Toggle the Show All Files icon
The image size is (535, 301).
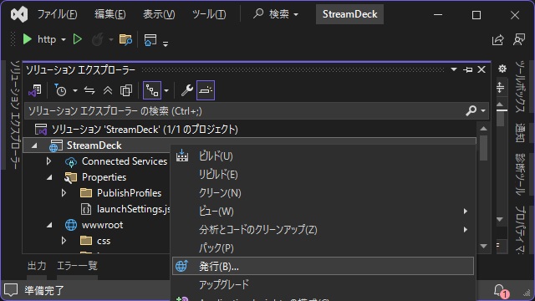click(x=126, y=90)
